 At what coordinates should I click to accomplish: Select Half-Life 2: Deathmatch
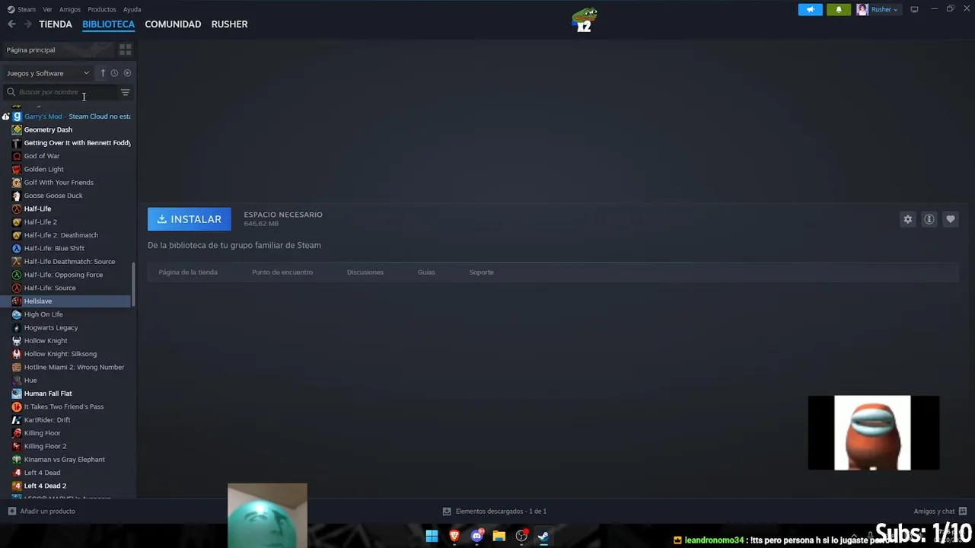pos(67,235)
